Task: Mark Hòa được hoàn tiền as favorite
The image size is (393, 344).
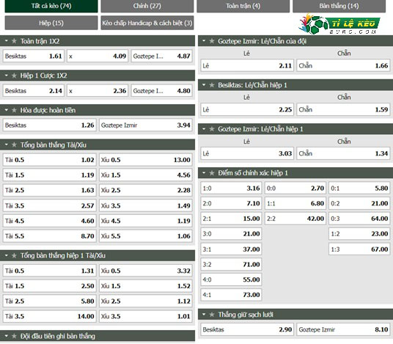Action: pyautogui.click(x=14, y=110)
